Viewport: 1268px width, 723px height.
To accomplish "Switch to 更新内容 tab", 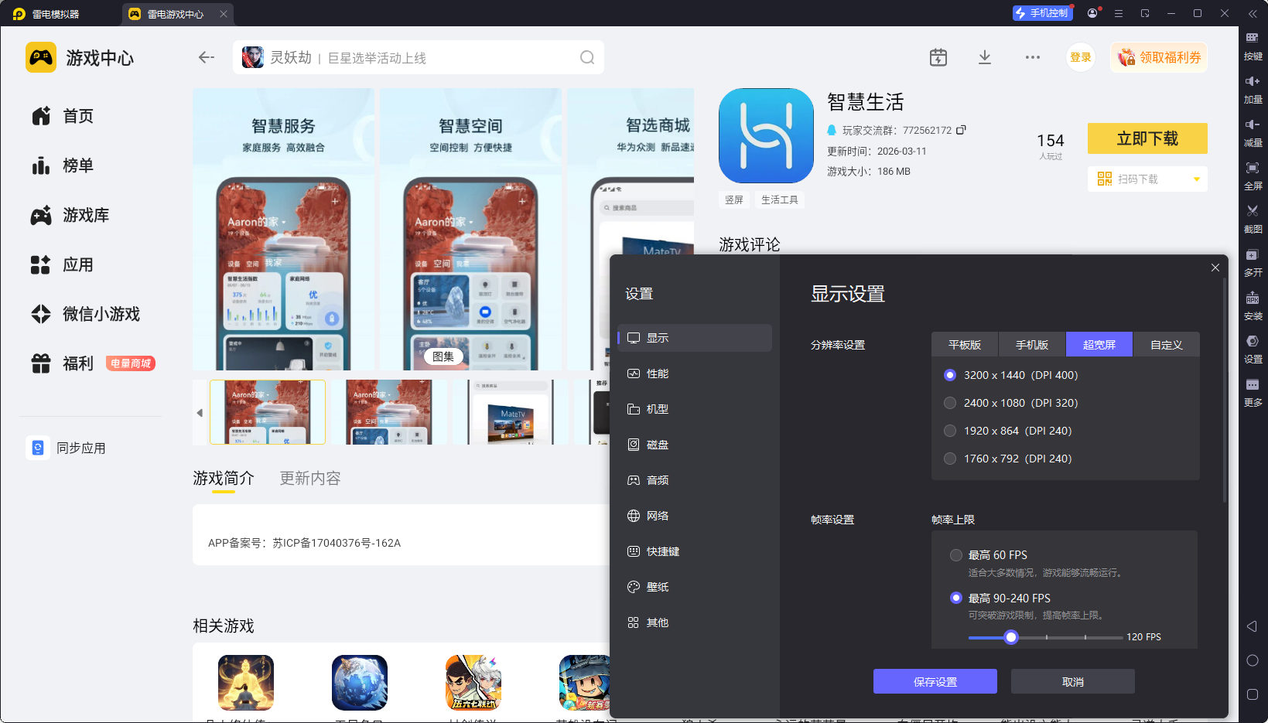I will tap(310, 479).
